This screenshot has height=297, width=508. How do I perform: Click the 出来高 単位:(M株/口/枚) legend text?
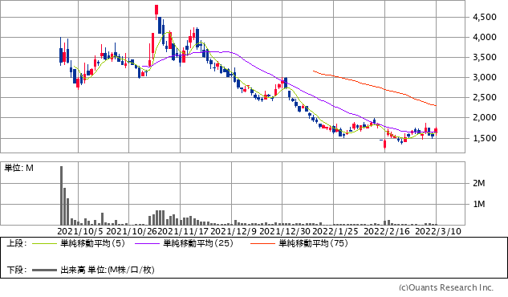108,270
